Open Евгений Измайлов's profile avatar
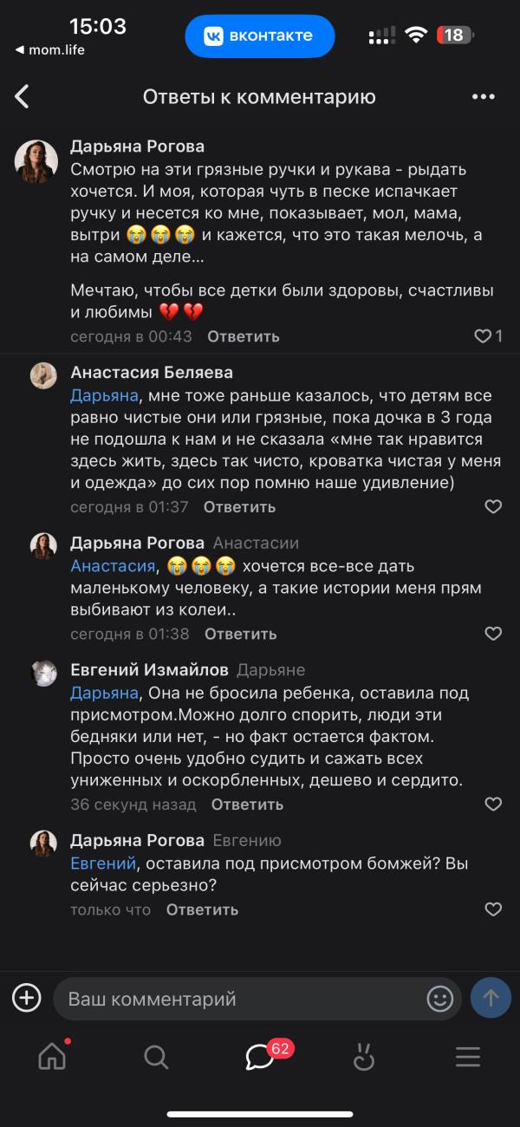The height and width of the screenshot is (1127, 520). [x=43, y=674]
